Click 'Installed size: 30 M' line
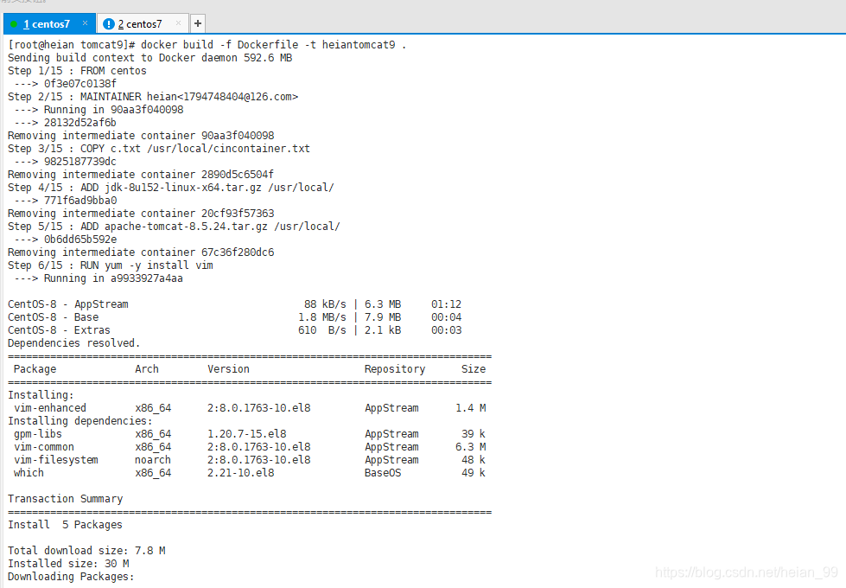The width and height of the screenshot is (846, 588). pos(68,563)
